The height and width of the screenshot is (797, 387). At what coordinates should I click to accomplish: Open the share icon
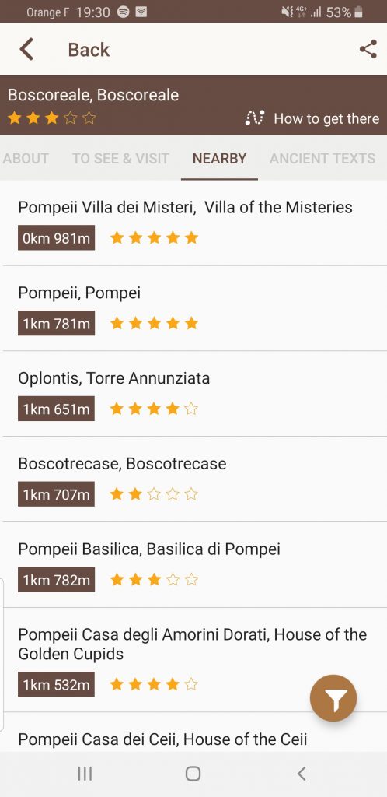368,49
